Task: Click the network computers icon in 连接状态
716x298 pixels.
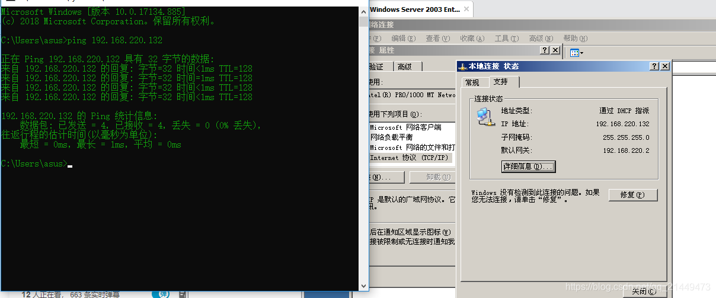Action: pyautogui.click(x=485, y=117)
